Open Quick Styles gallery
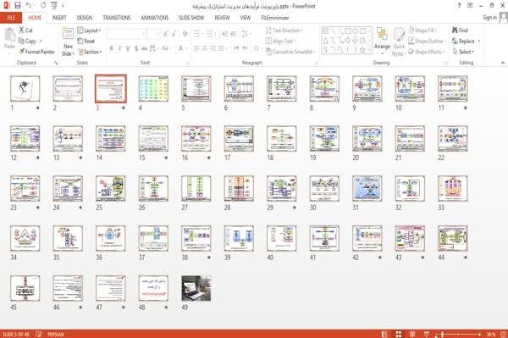The height and width of the screenshot is (338, 508). point(399,42)
